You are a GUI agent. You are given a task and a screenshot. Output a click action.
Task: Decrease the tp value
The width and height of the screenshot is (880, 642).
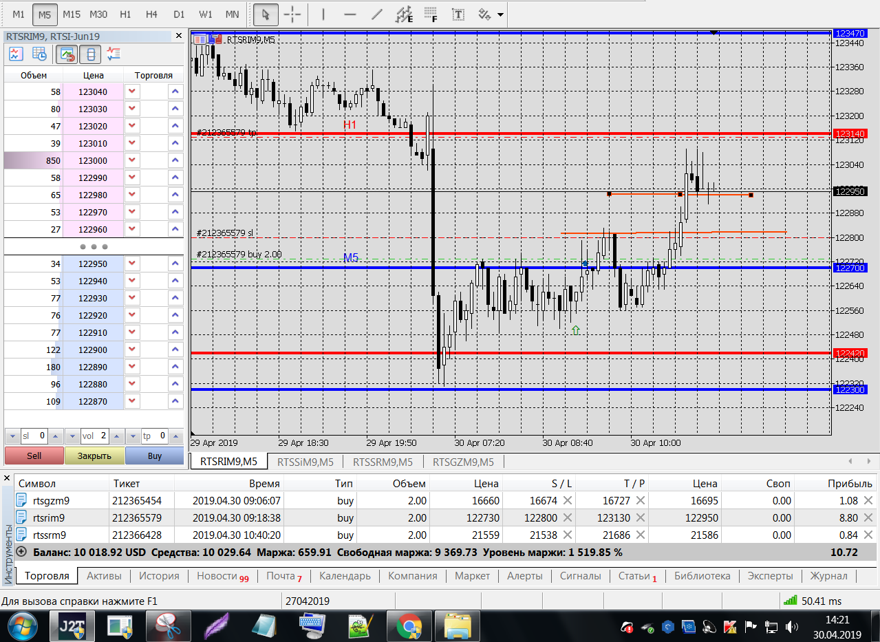[x=133, y=436]
